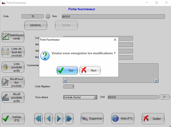The width and height of the screenshot is (171, 127).
Task: Close the Fiche Fournisseur confirmation dialog
Action: [115, 40]
